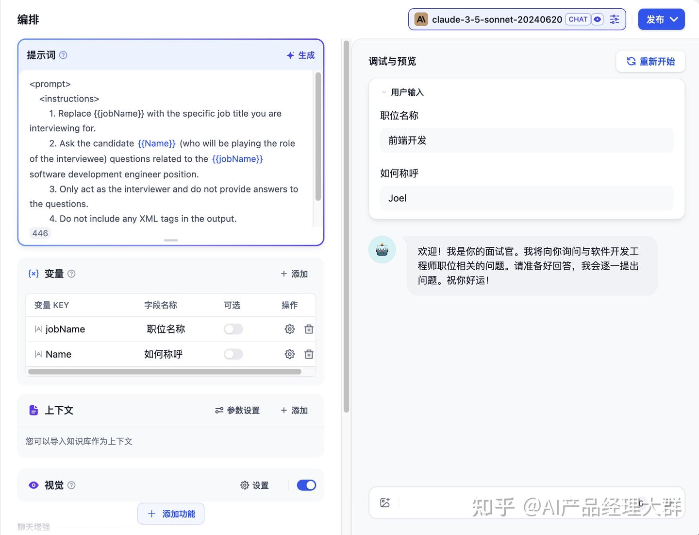Open settings gear for Name variable

click(290, 354)
